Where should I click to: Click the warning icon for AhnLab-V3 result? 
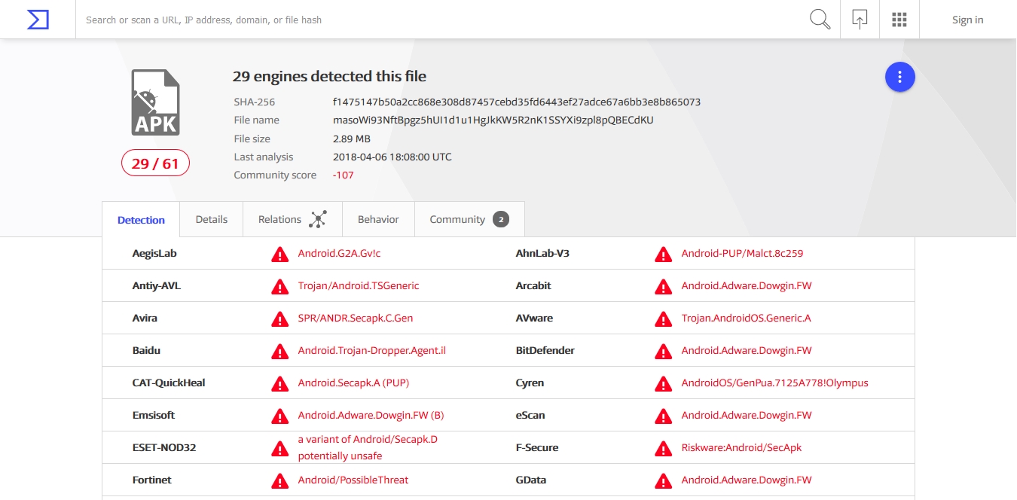tap(663, 255)
